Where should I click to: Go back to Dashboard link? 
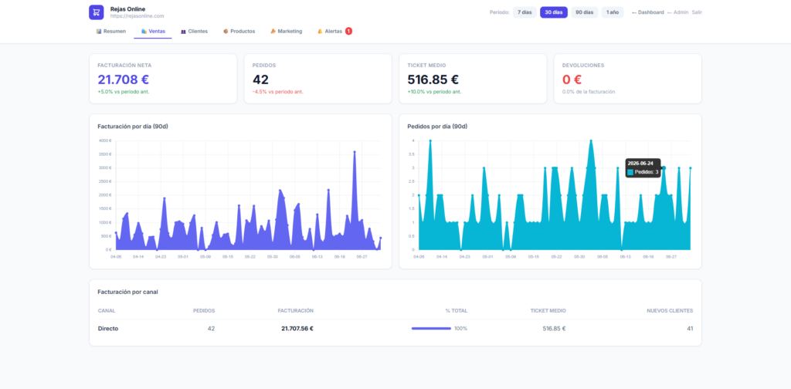click(x=648, y=12)
